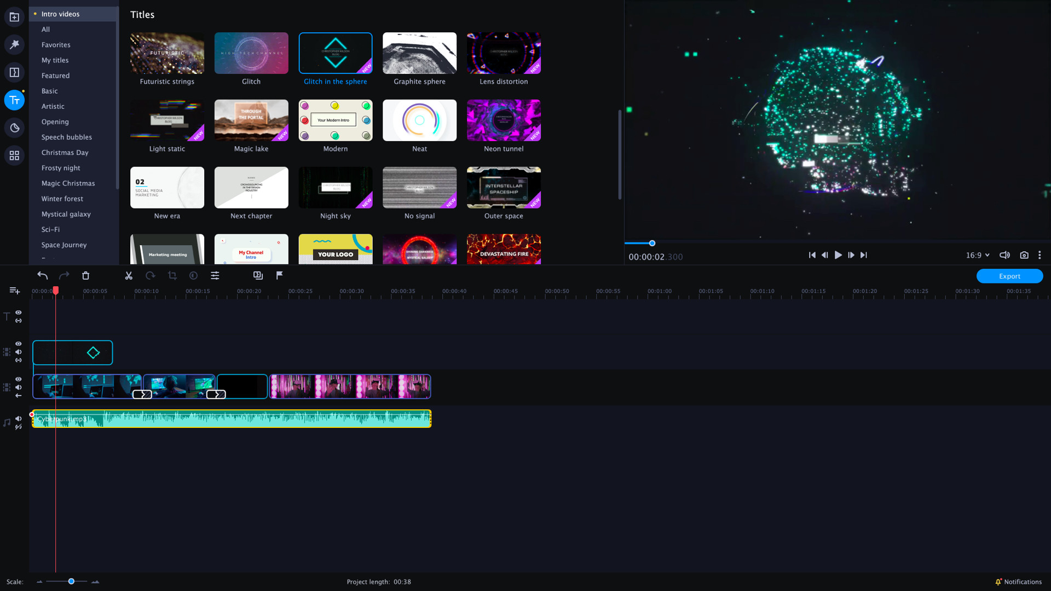Viewport: 1051px width, 591px height.
Task: Select the Sci-Fi titles category
Action: point(50,229)
